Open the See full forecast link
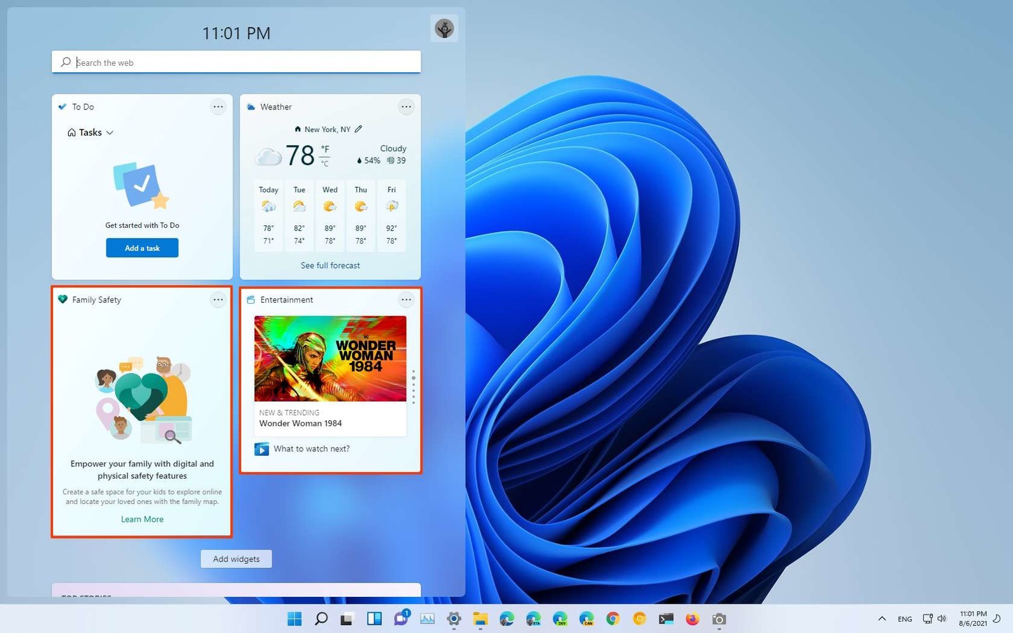1013x633 pixels. pos(330,265)
